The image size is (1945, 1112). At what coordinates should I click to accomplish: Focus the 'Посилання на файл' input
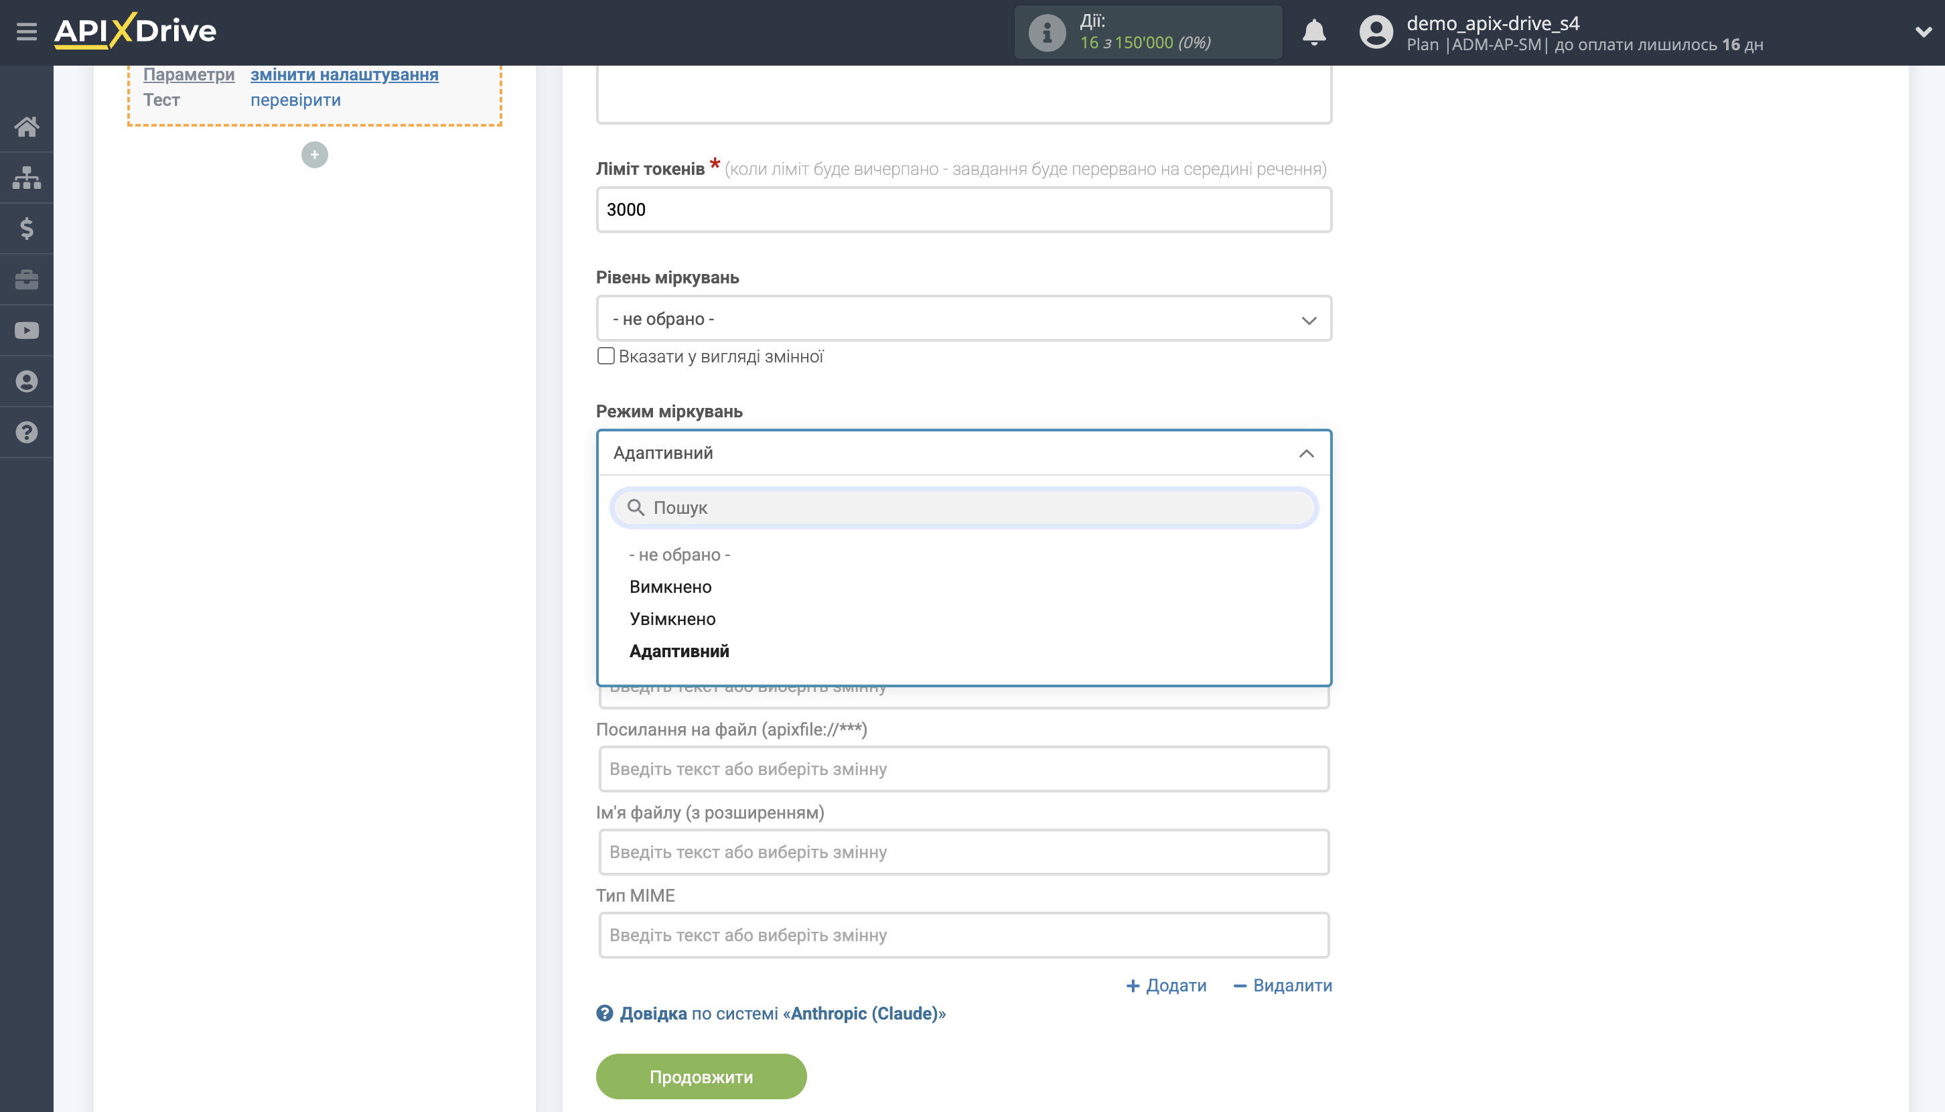pos(964,768)
